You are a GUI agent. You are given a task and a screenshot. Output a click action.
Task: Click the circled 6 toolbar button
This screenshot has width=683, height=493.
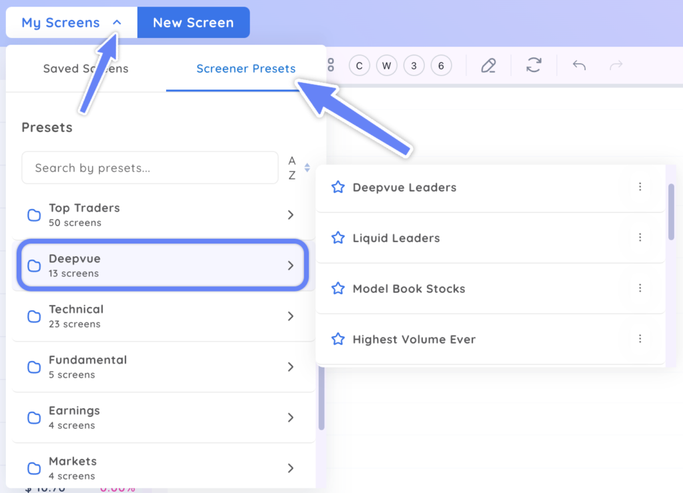click(x=441, y=65)
